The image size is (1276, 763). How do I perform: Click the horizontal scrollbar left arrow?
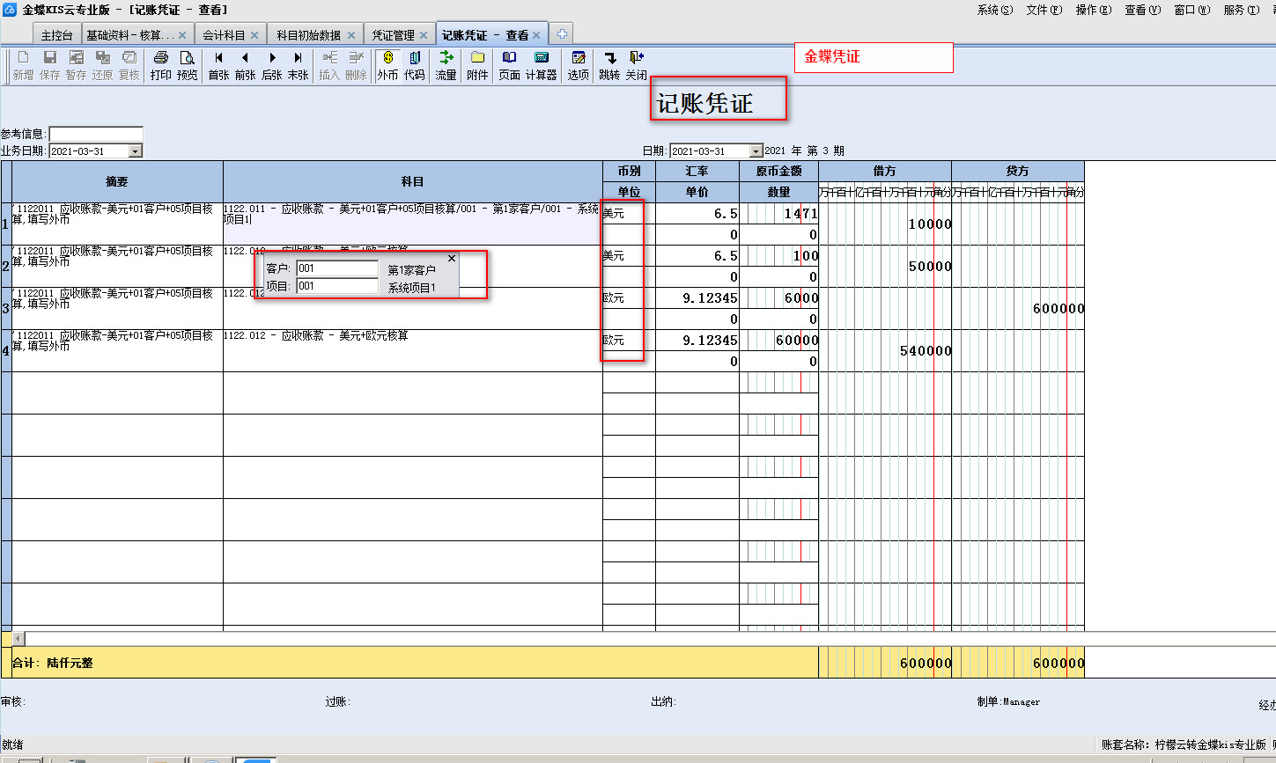pos(18,638)
